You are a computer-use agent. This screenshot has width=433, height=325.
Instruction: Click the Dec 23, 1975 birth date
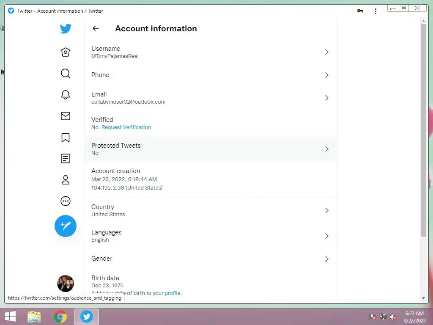(x=107, y=286)
